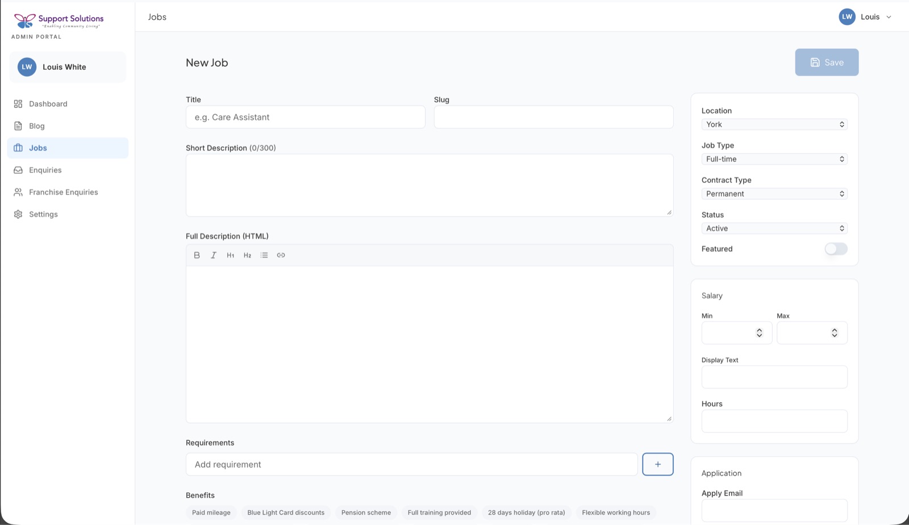
Task: Click the Support Solutions butterfly logo
Action: coord(25,21)
